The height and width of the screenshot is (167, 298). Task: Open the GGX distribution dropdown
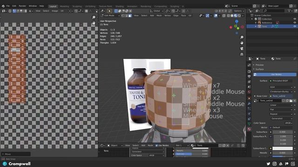click(281, 87)
